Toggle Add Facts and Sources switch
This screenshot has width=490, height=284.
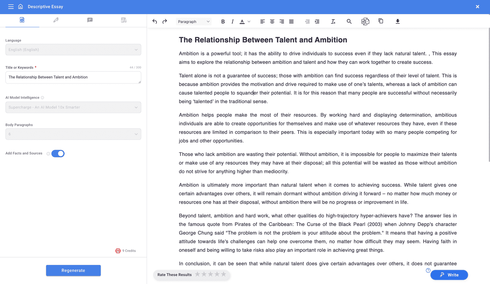[x=58, y=153]
